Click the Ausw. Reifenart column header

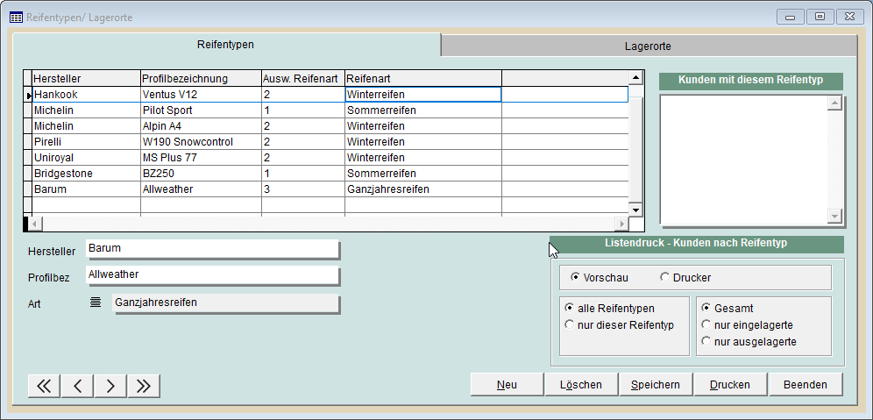pyautogui.click(x=303, y=79)
